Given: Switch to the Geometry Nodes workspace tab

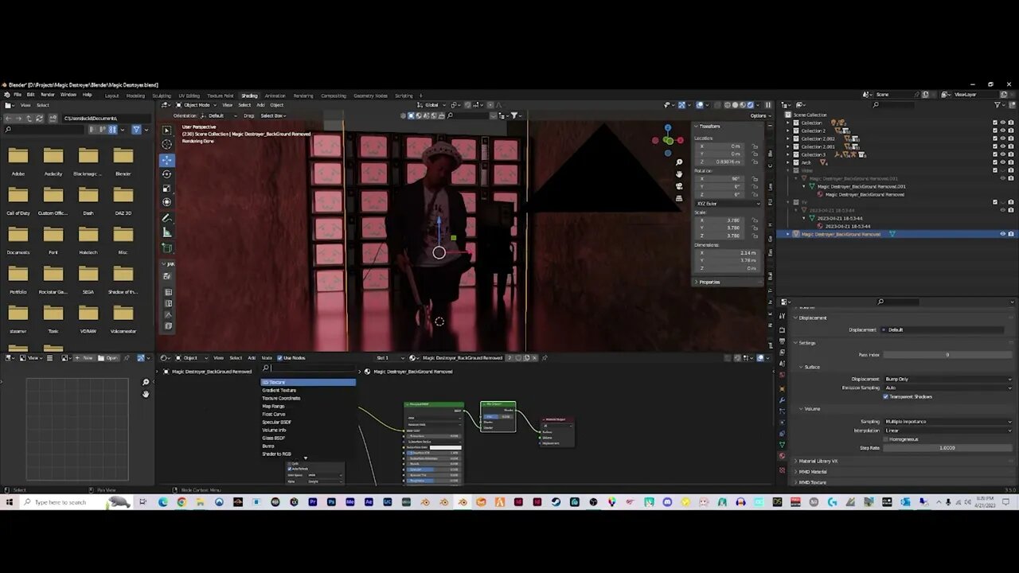Looking at the screenshot, I should coord(370,95).
